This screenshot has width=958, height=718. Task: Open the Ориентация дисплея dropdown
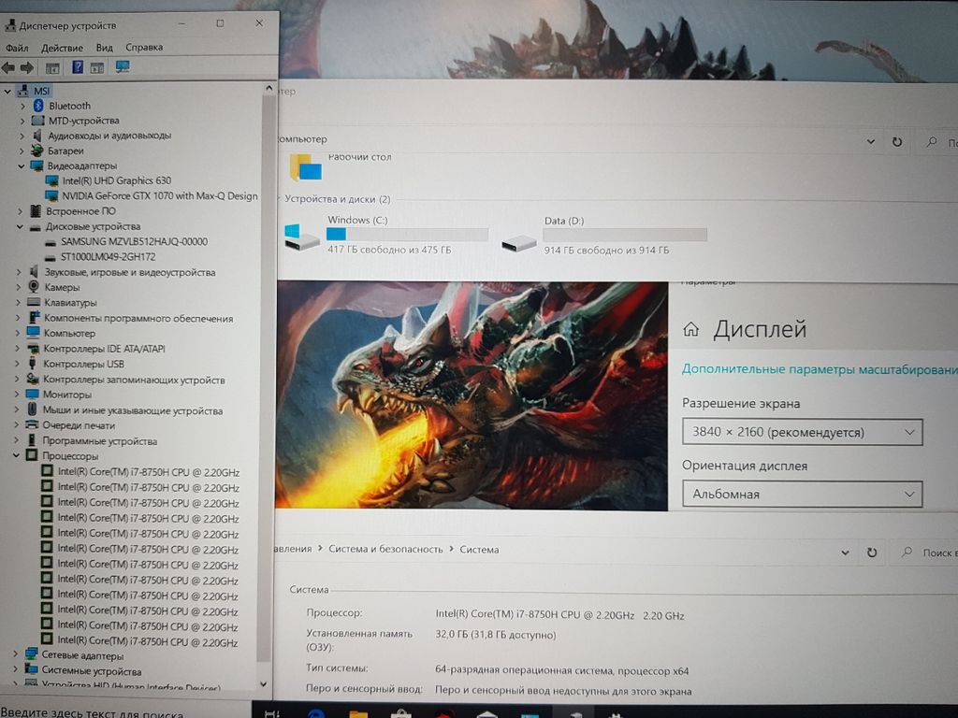[x=802, y=494]
